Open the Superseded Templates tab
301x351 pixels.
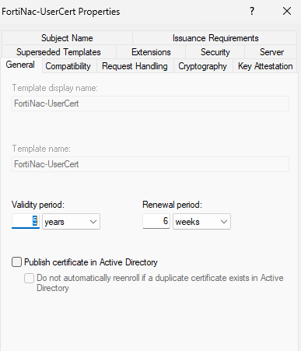pos(58,52)
